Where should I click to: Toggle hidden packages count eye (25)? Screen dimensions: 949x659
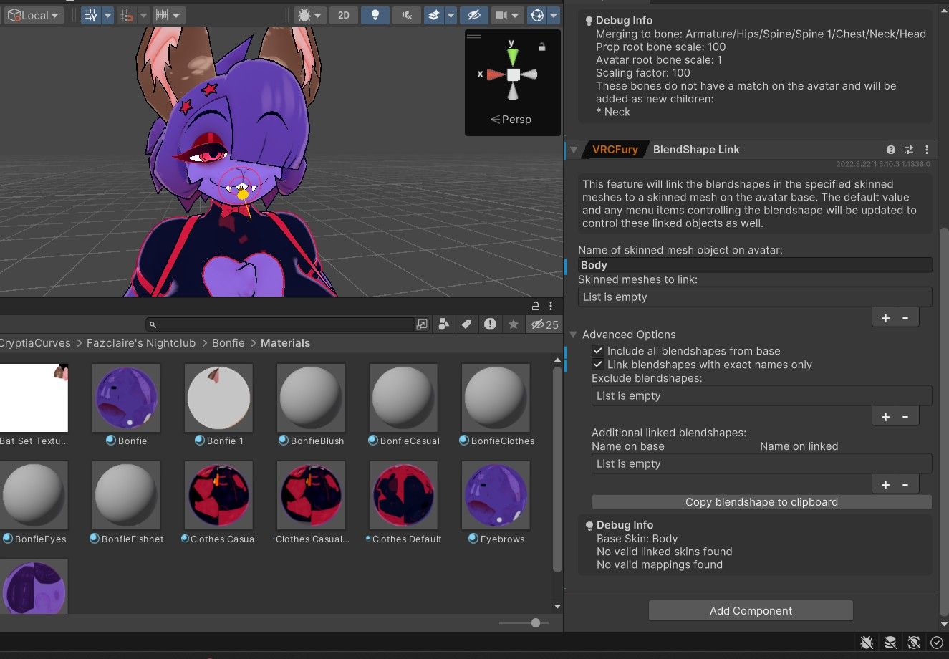click(544, 324)
